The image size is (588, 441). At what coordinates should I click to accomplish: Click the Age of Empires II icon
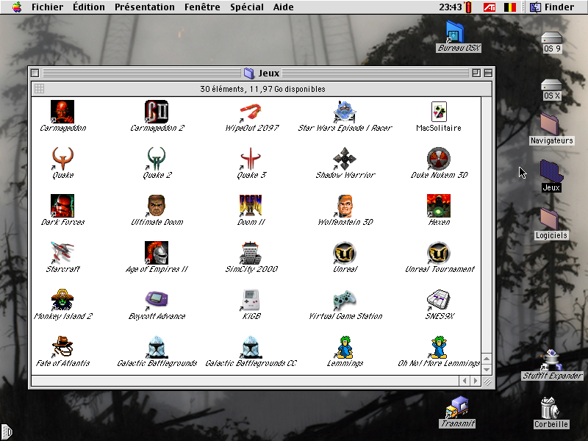pyautogui.click(x=157, y=252)
